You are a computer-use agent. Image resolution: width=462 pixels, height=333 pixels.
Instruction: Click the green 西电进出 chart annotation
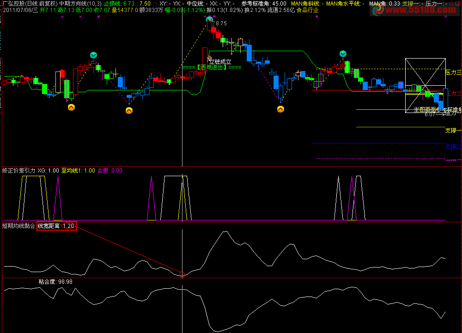click(212, 67)
